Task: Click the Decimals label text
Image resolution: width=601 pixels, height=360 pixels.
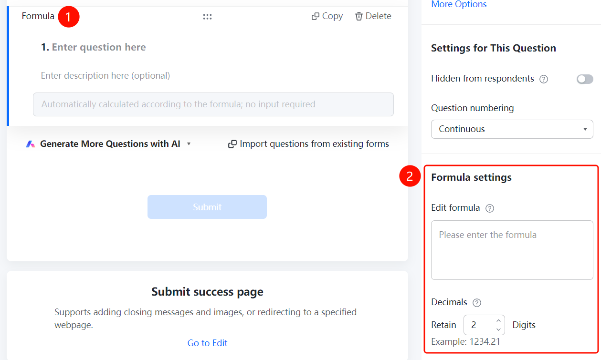Action: pyautogui.click(x=449, y=302)
